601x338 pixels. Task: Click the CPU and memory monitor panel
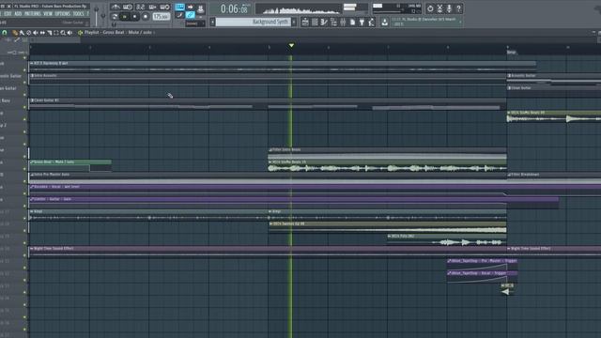[x=396, y=8]
